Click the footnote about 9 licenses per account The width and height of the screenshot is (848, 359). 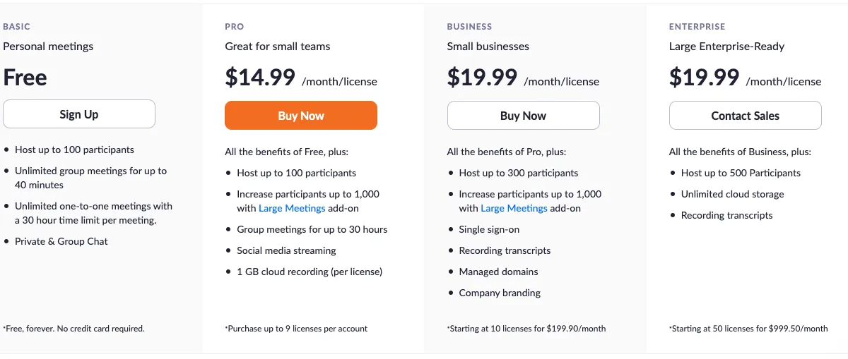pos(296,329)
